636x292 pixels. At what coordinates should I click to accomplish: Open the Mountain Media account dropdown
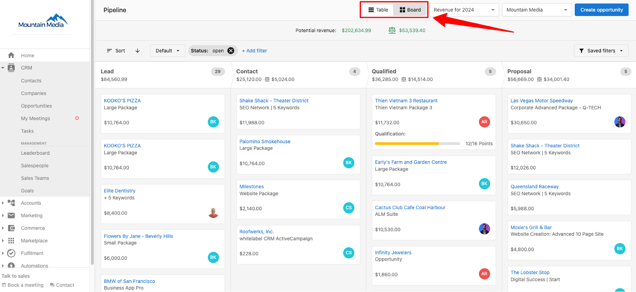click(537, 10)
